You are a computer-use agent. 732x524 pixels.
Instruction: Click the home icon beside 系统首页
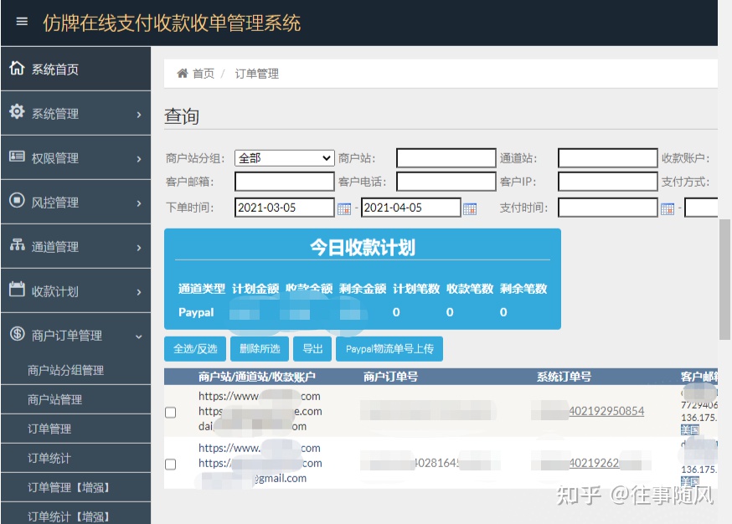point(17,68)
